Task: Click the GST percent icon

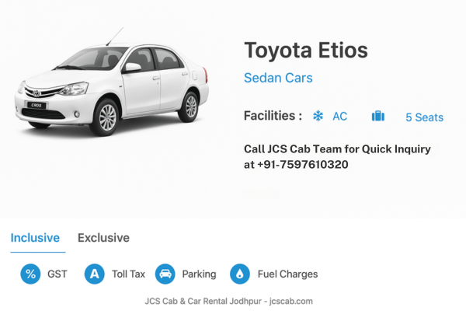Action: point(30,274)
